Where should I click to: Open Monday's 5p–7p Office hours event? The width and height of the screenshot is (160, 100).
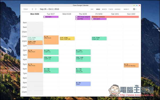[35, 68]
